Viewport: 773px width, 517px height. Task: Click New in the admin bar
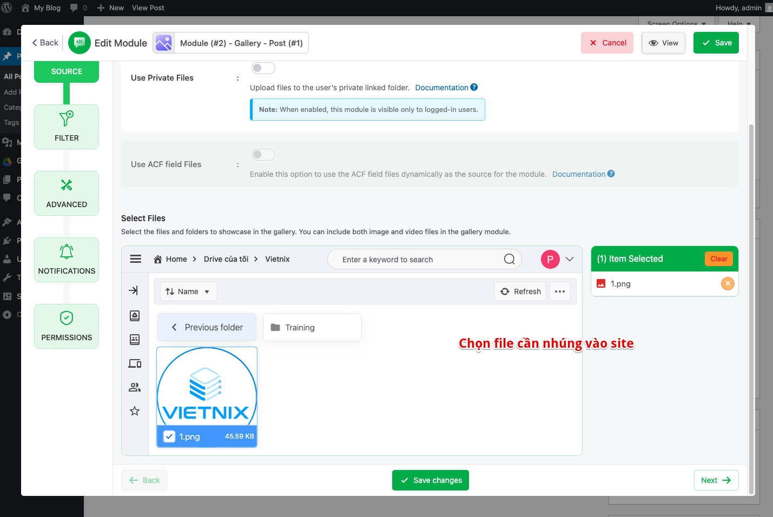(110, 8)
